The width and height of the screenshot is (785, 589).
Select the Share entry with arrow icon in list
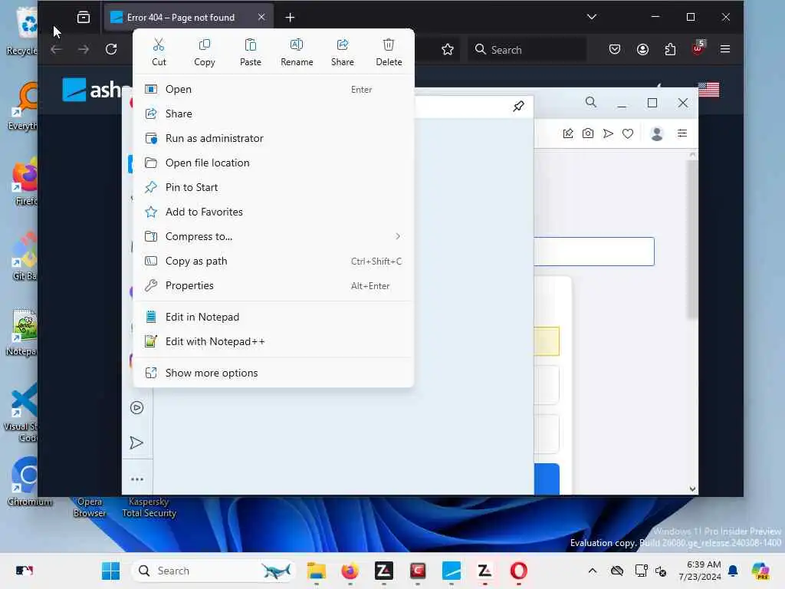(x=274, y=114)
